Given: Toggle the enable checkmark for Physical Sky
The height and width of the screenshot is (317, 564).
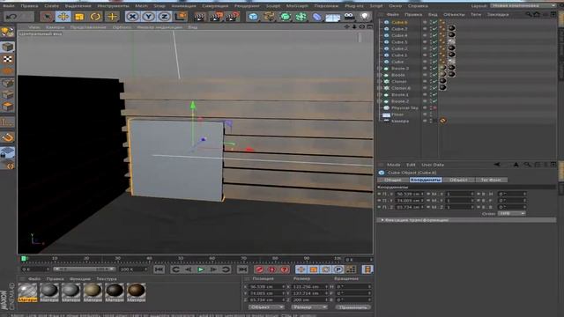Looking at the screenshot, I should coord(434,107).
